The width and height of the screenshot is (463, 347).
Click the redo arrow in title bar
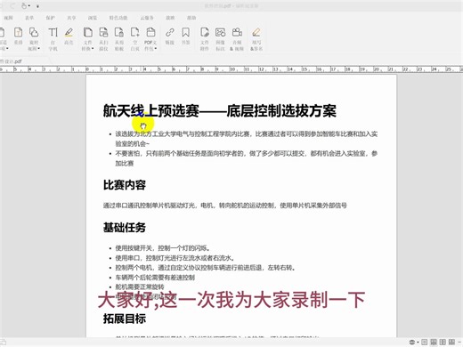[x=12, y=5]
